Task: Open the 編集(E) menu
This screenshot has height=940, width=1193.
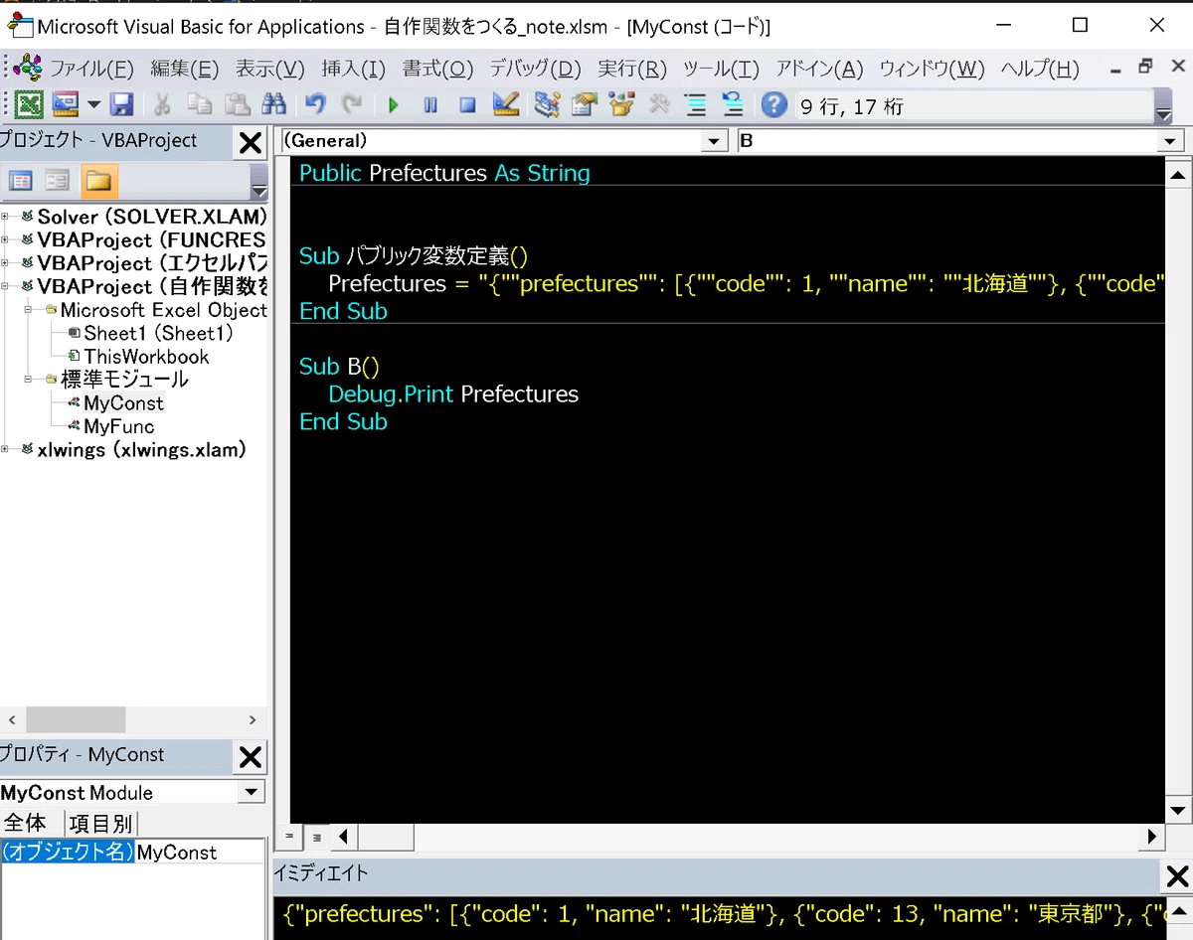Action: [x=184, y=69]
